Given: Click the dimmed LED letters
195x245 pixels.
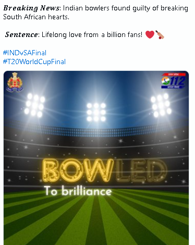Looking at the screenshot, I should click(x=141, y=170).
